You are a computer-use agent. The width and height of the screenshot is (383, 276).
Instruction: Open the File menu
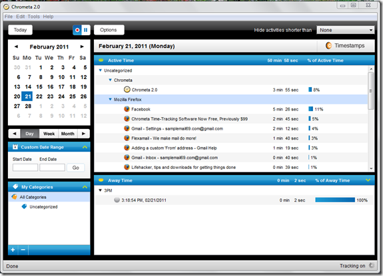9,17
